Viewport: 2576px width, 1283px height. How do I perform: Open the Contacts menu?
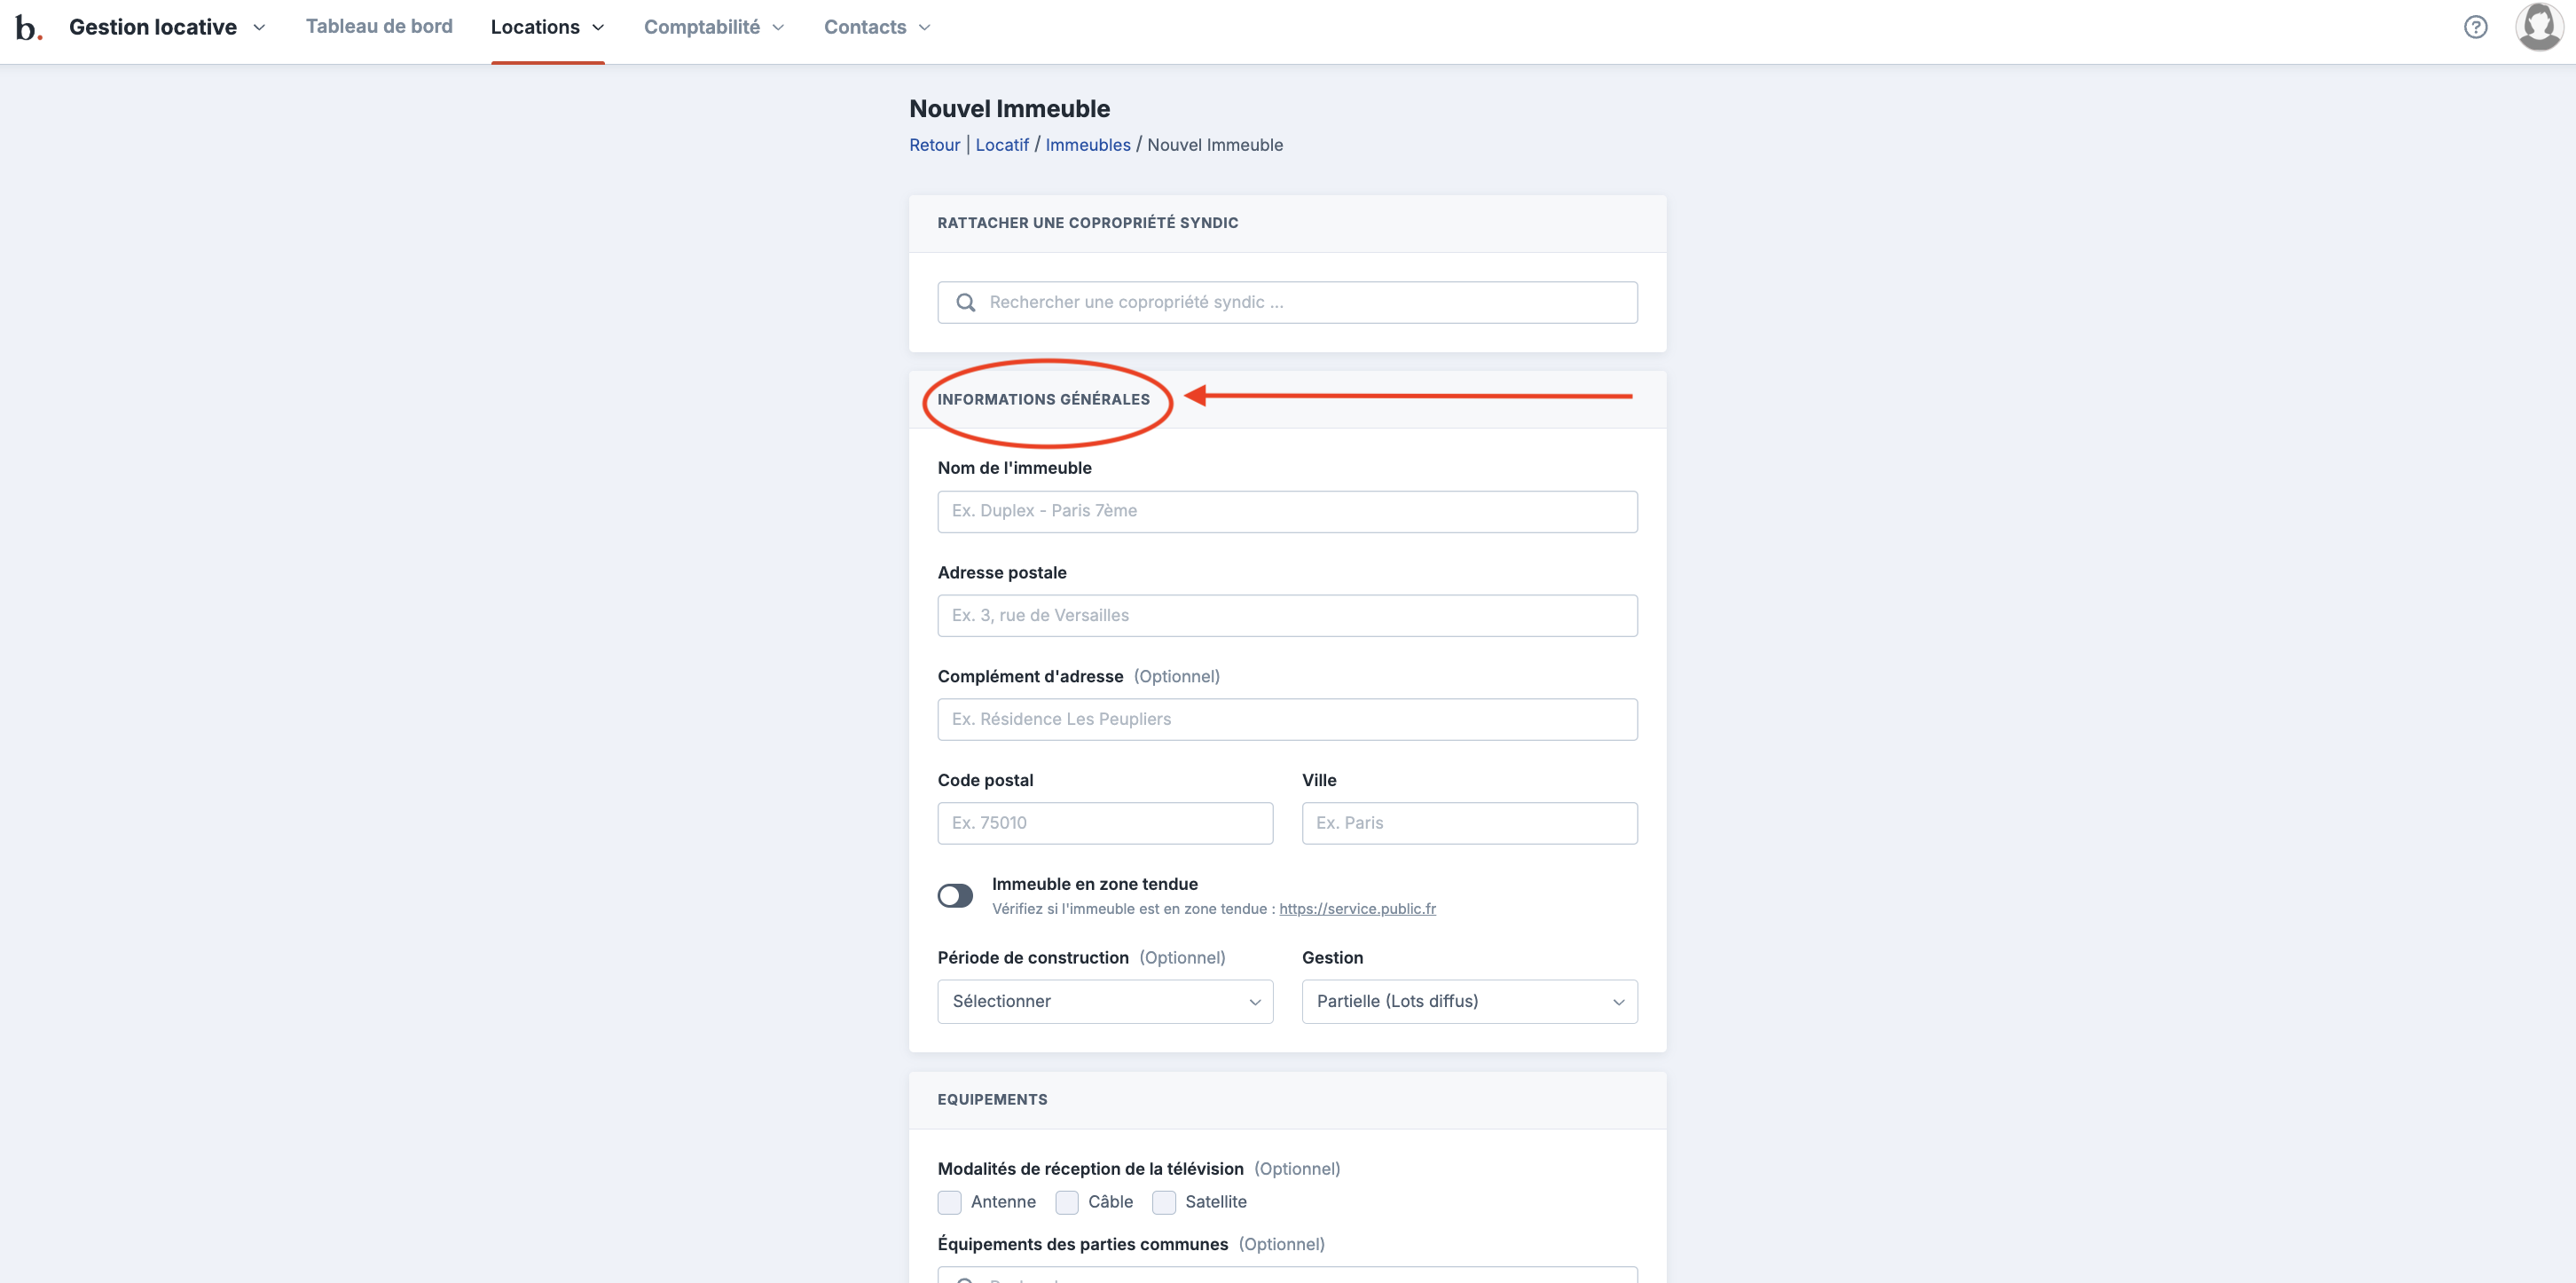coord(877,27)
